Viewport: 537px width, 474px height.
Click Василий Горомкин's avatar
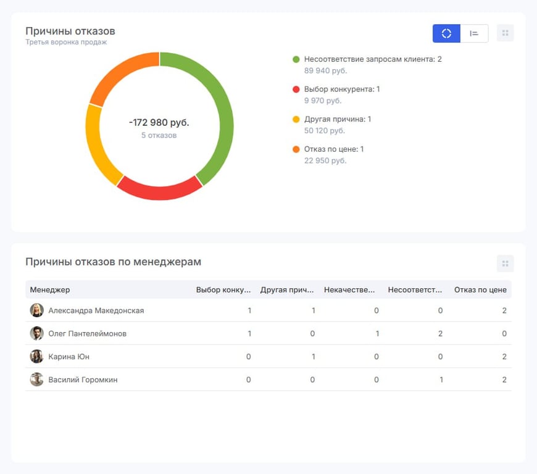(x=36, y=380)
